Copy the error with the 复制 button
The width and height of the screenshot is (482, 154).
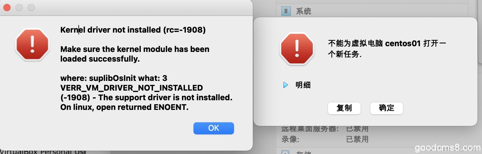[x=344, y=108]
